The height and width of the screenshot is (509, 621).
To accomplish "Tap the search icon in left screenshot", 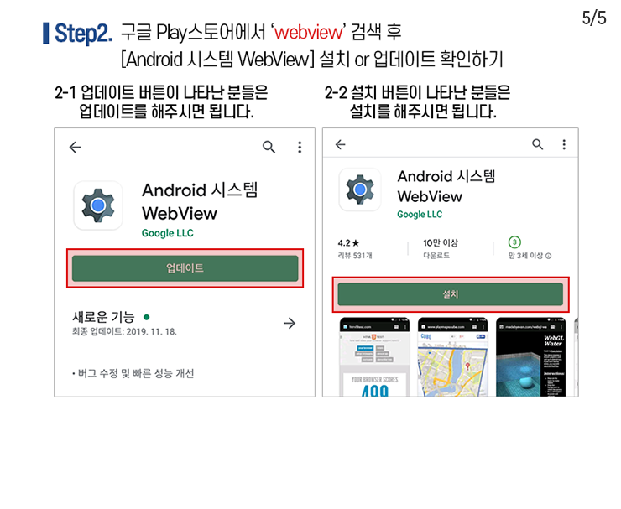I will [x=269, y=147].
